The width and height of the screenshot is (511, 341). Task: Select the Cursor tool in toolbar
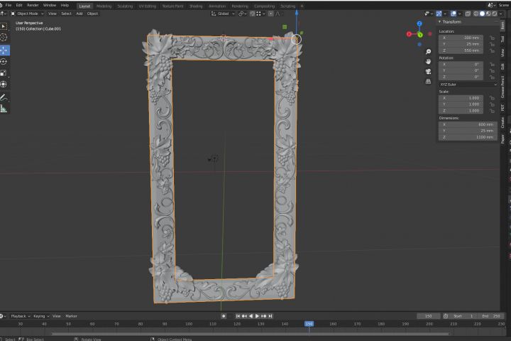4,38
